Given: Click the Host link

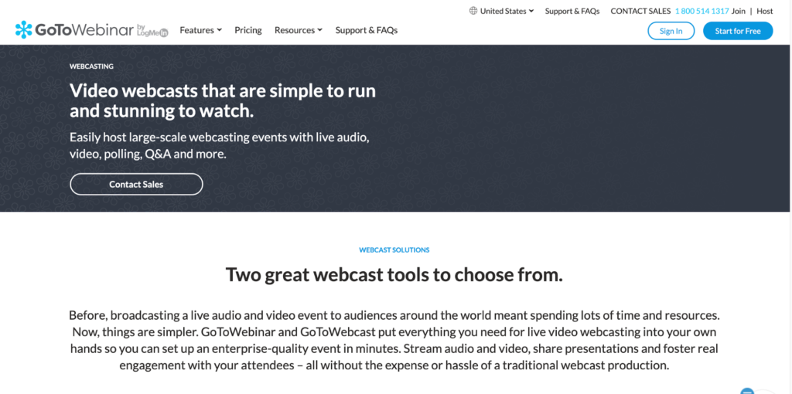Looking at the screenshot, I should point(765,11).
